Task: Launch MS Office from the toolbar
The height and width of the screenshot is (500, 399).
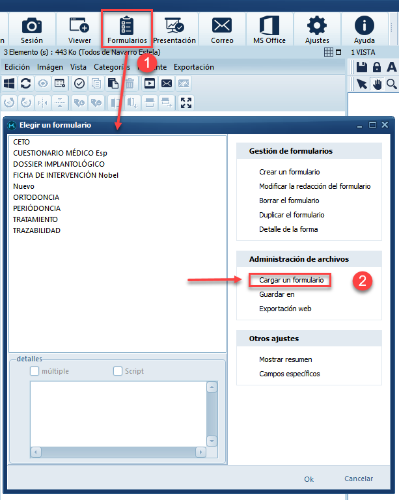Action: coord(269,30)
